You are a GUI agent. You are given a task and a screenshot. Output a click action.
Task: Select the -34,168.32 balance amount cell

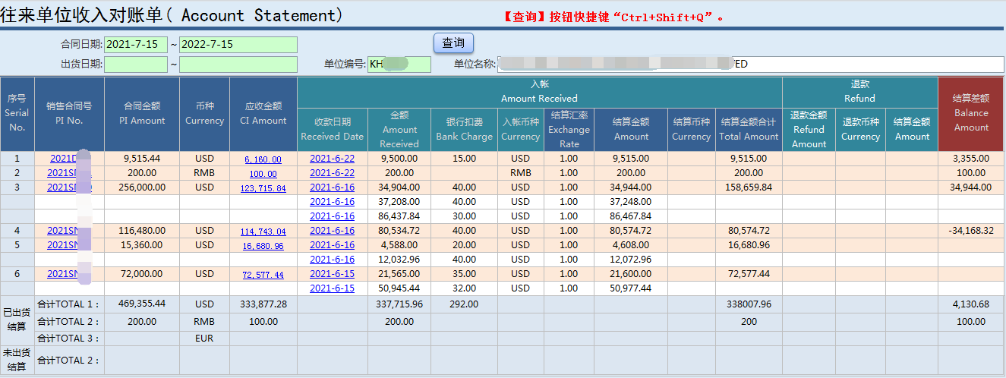click(971, 231)
